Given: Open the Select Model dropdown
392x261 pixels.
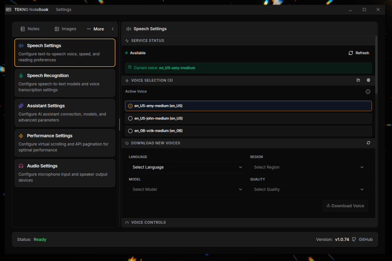Looking at the screenshot, I should point(187,189).
